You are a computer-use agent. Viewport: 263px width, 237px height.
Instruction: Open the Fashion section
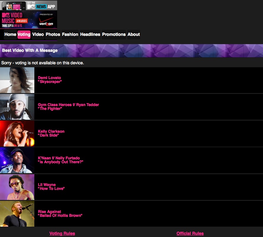[70, 35]
